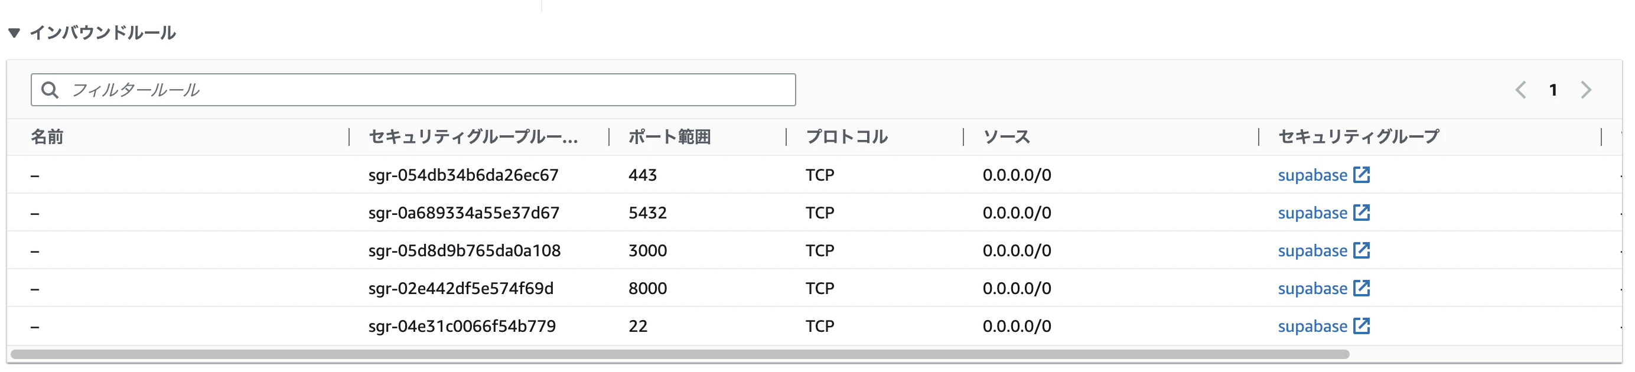Open supabase link in port 443 row
This screenshot has height=372, width=1635.
pyautogui.click(x=1312, y=175)
